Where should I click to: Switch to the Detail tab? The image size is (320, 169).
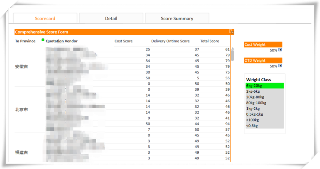pos(111,19)
